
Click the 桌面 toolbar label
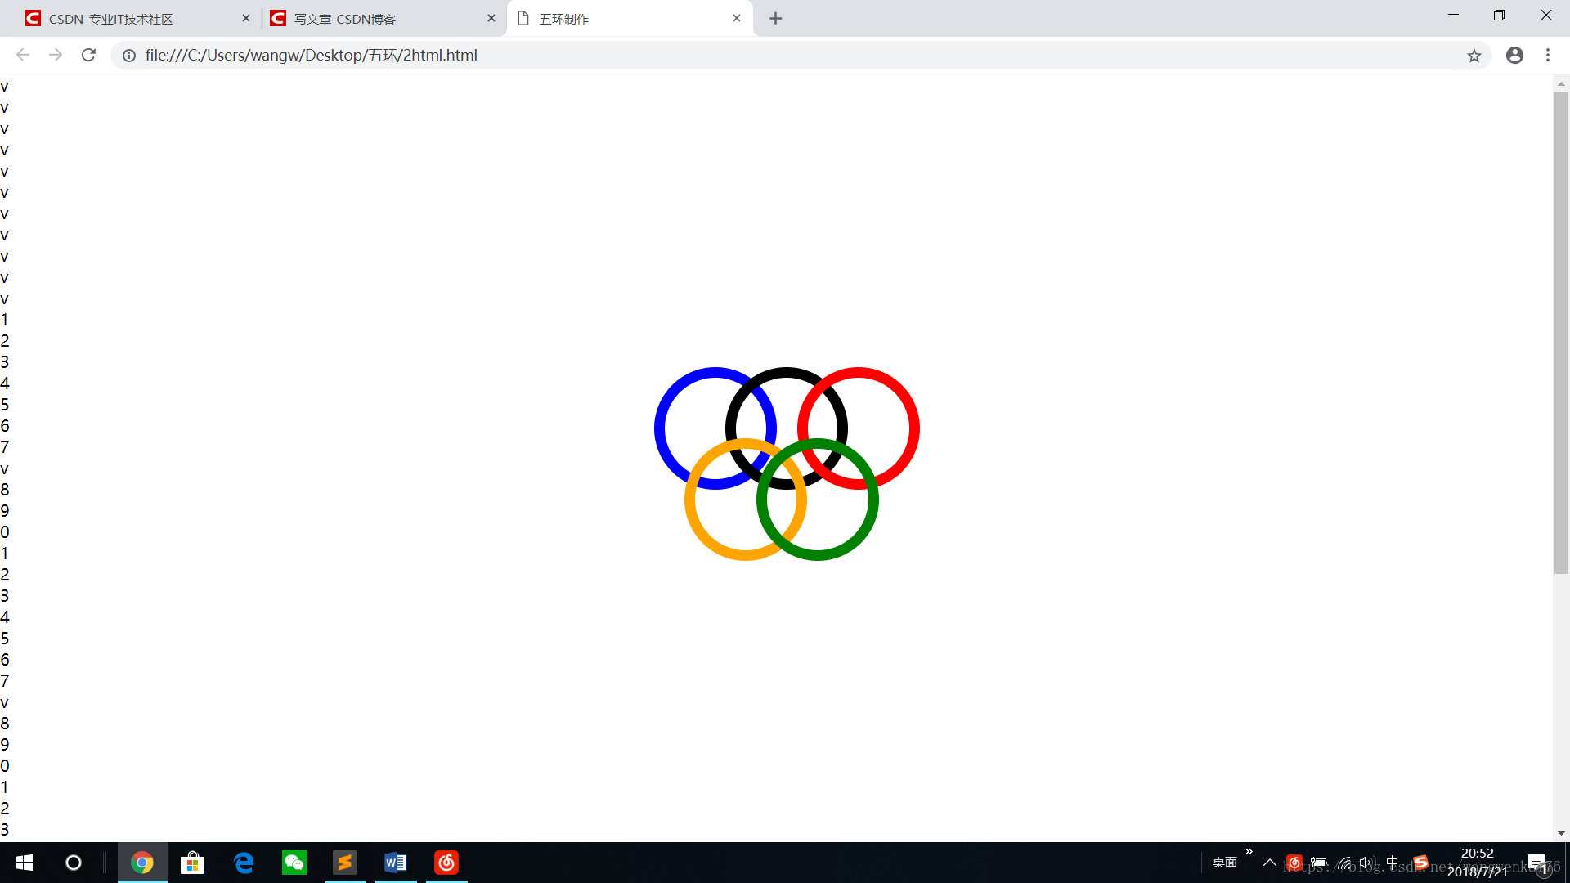[x=1224, y=863]
